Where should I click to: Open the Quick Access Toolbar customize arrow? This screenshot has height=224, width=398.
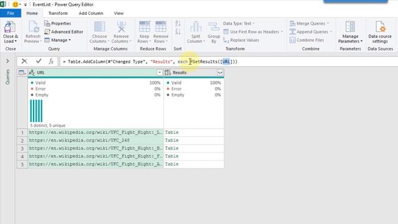[25, 4]
